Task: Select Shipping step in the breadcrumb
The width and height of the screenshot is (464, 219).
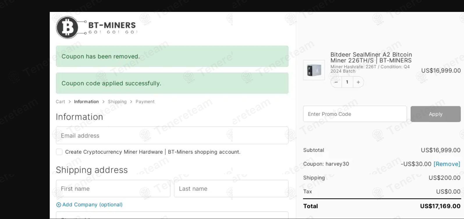Action: [x=117, y=101]
